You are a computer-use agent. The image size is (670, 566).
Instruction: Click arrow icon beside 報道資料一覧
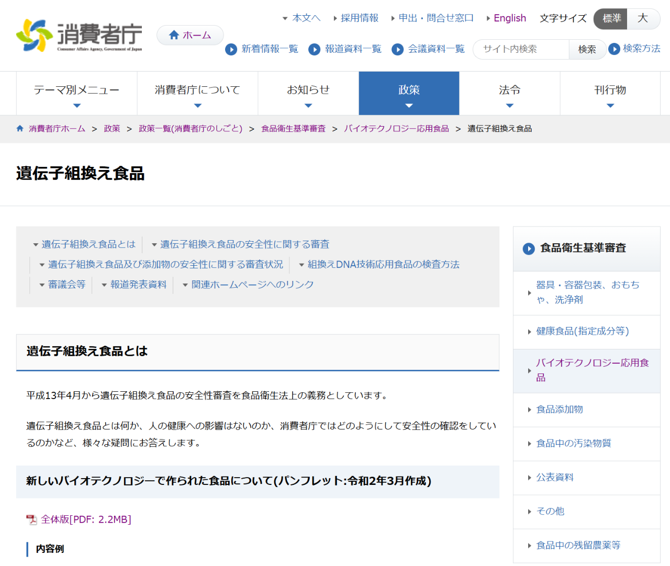tap(314, 49)
